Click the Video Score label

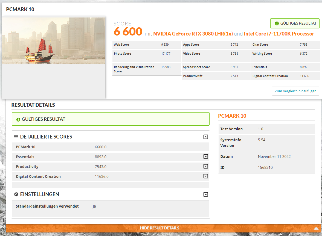coord(192,54)
